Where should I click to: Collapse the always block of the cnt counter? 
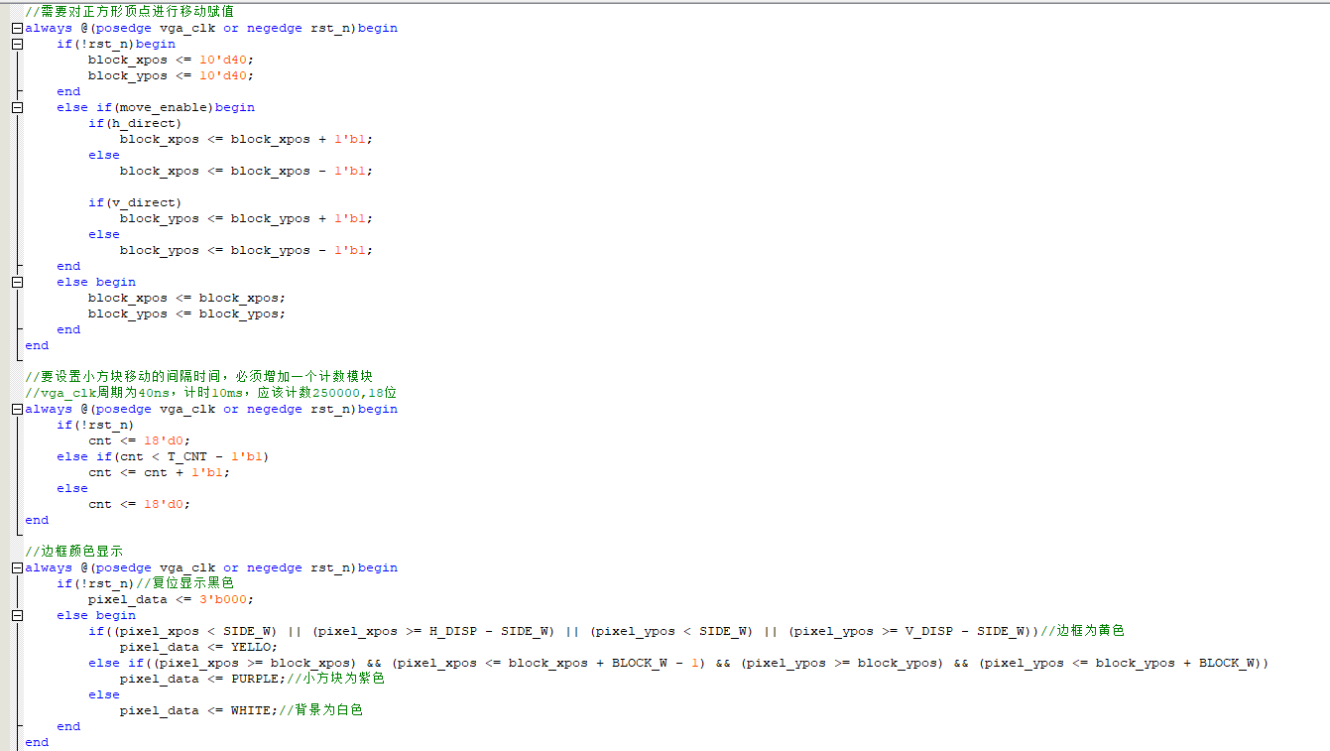point(17,409)
